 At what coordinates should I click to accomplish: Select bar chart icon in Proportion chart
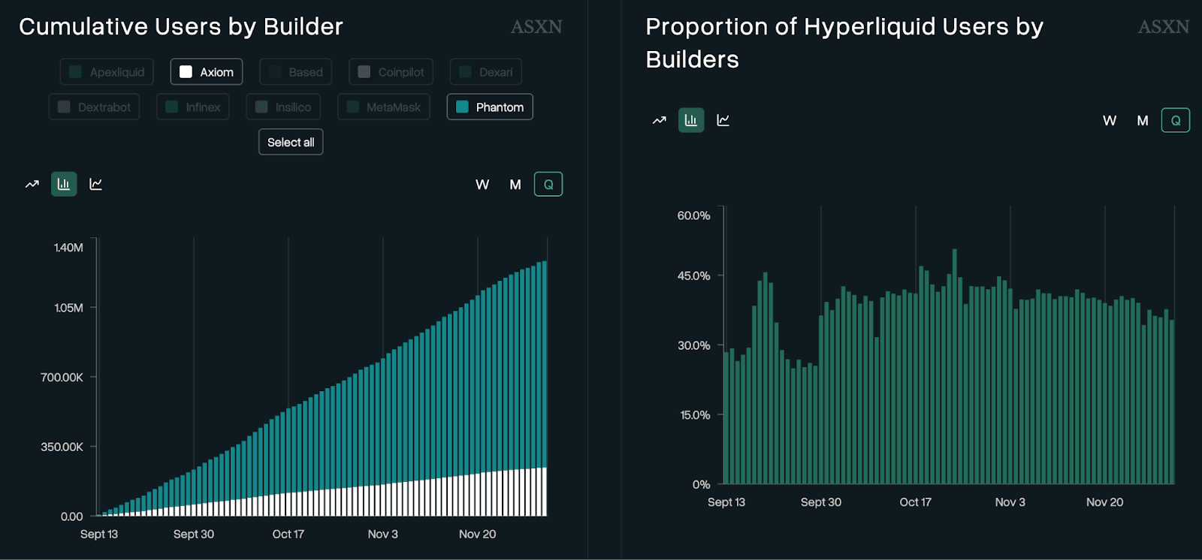click(691, 120)
